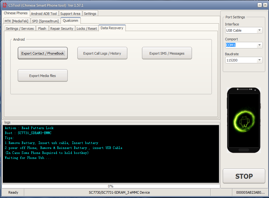This screenshot has height=198, width=269.
Task: Switch to Chinese Phones tab
Action: (x=16, y=13)
